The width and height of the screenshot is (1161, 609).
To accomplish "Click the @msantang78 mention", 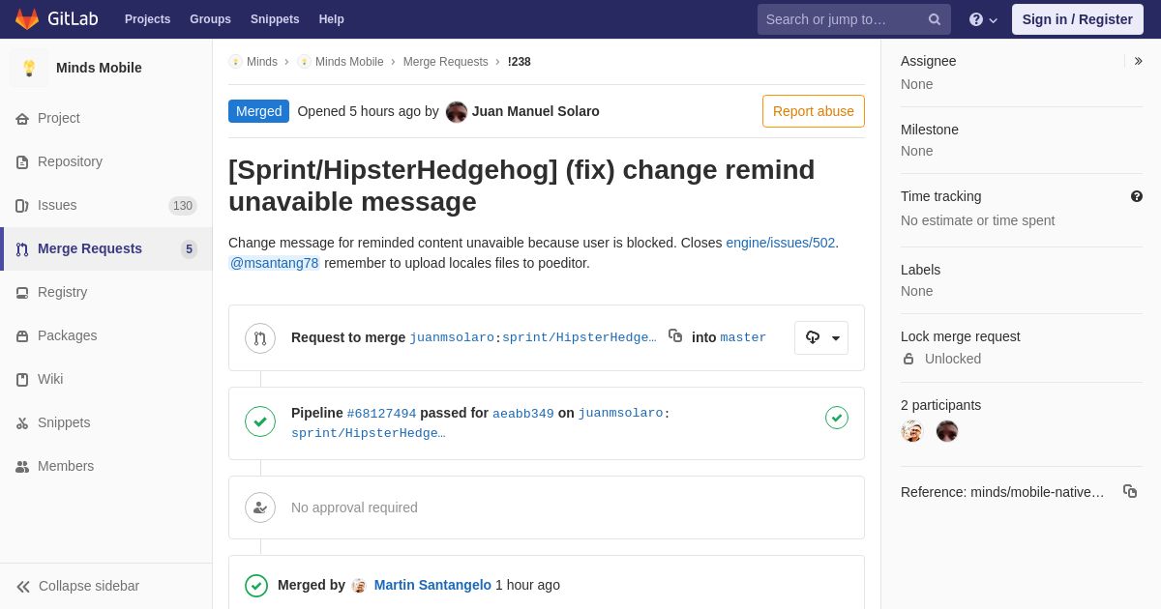I will (x=274, y=263).
